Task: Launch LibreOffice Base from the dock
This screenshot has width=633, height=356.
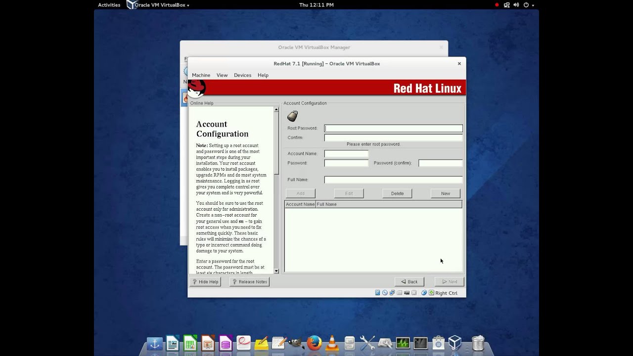Action: click(x=226, y=343)
